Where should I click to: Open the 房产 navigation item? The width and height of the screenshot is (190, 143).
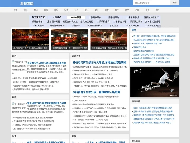pos(127,10)
